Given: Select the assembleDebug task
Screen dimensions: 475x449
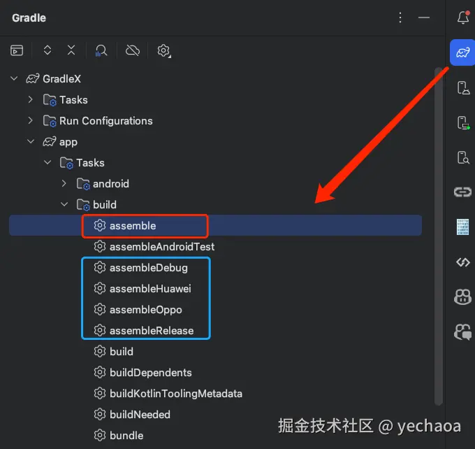Looking at the screenshot, I should (x=148, y=268).
